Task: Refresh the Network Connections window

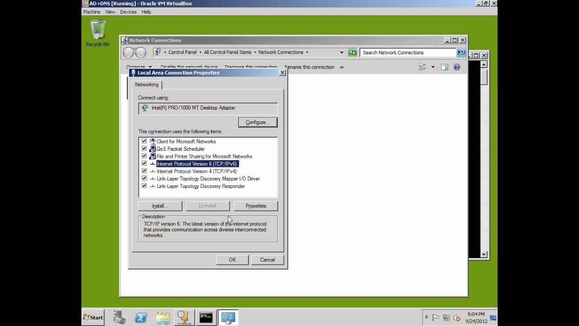Action: (353, 53)
